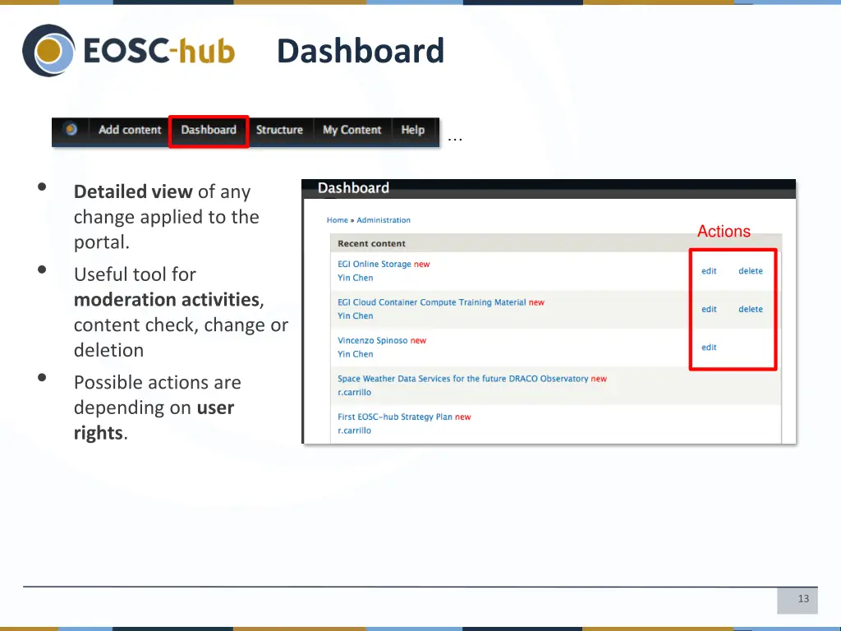
Task: Open the Dashboard menu item
Action: (209, 130)
